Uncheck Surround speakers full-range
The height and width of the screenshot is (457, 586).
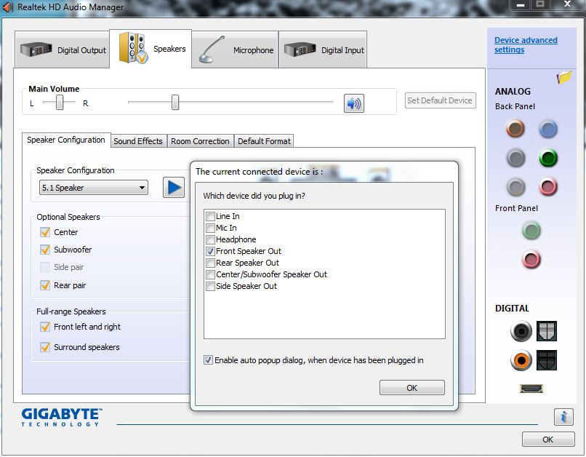[45, 347]
